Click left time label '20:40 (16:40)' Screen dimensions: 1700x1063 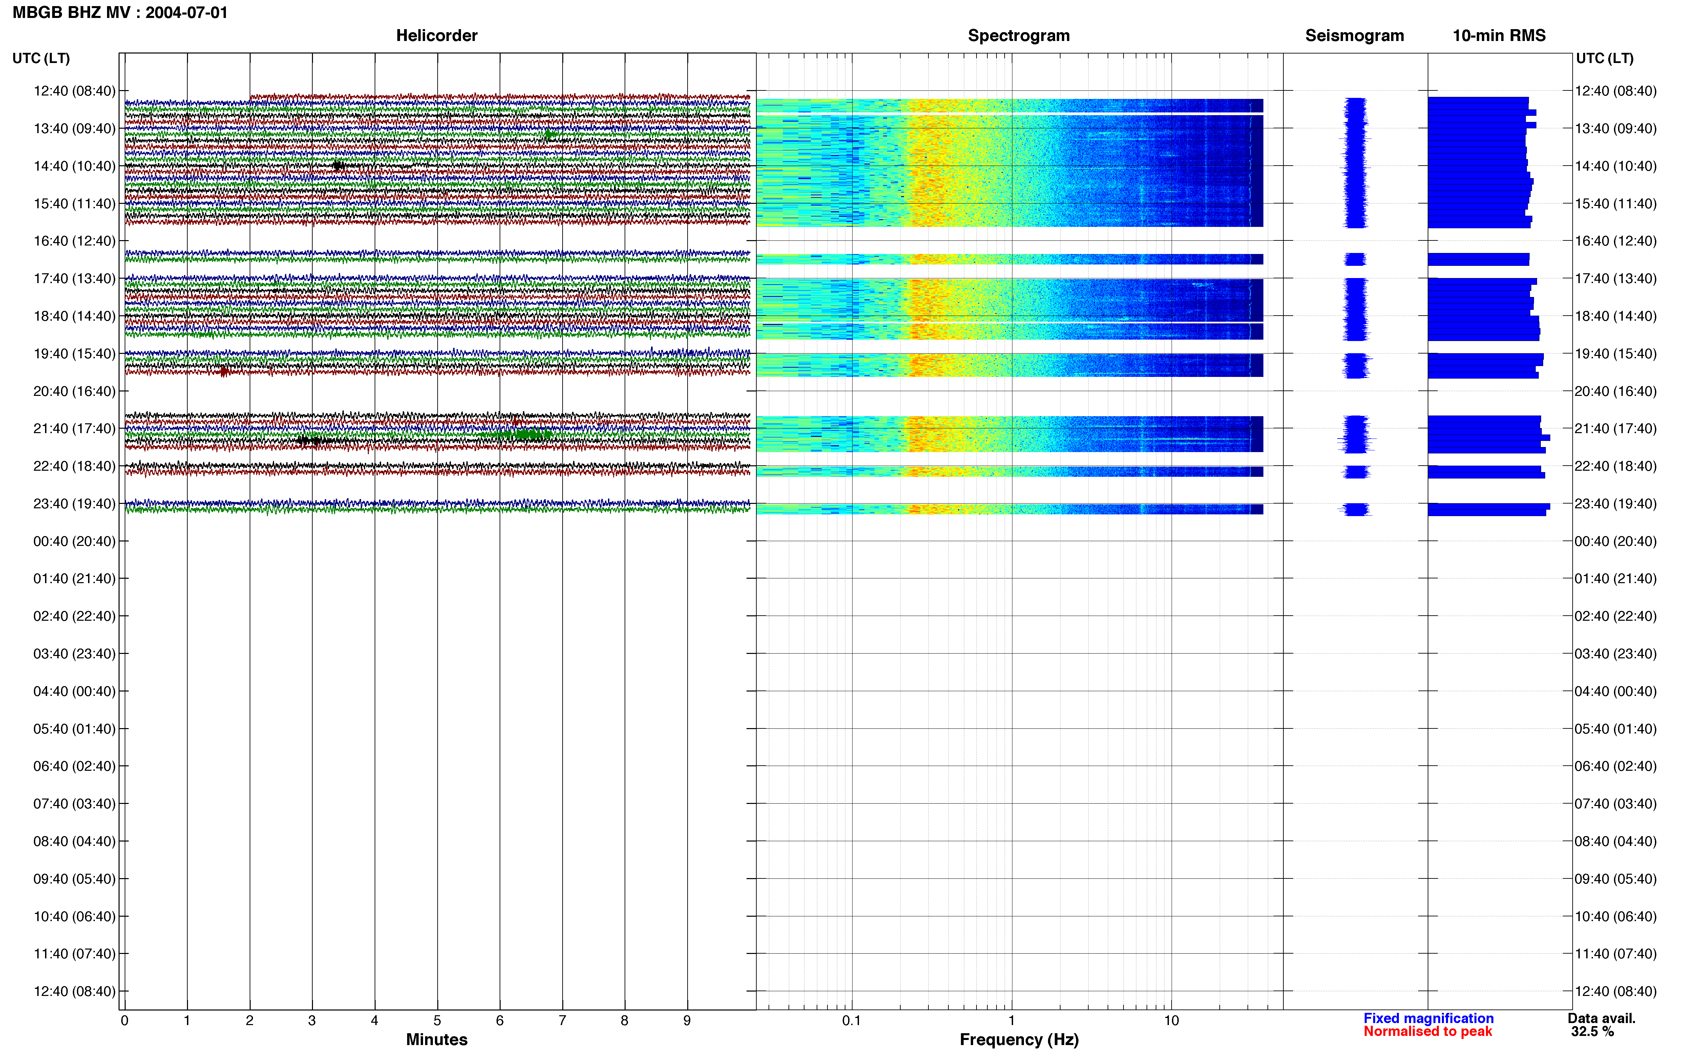coord(75,391)
